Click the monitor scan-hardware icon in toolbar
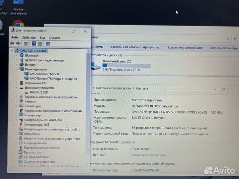The height and width of the screenshot is (179, 239). (x=48, y=44)
